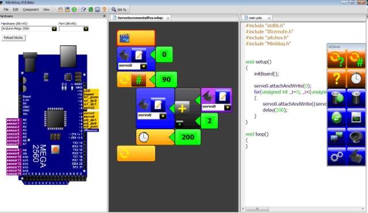Pick the speaker block in Actions palette

356,138
